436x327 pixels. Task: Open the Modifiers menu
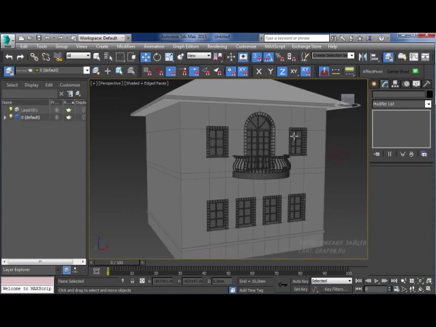point(125,46)
